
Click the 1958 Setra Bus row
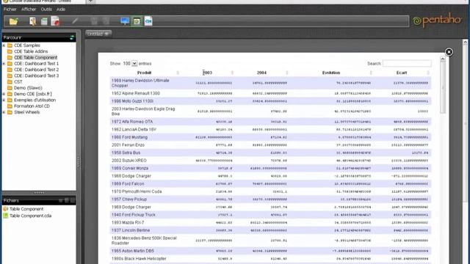pyautogui.click(x=270, y=153)
